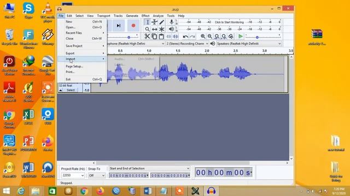The width and height of the screenshot is (350, 196).
Task: Click the Zoom In icon
Action: pyautogui.click(x=203, y=36)
